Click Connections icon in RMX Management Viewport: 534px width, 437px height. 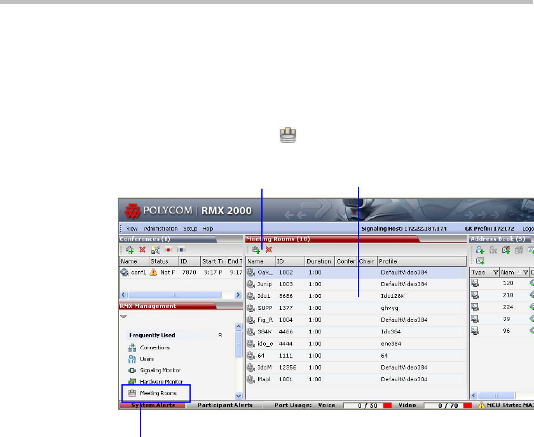pos(132,347)
